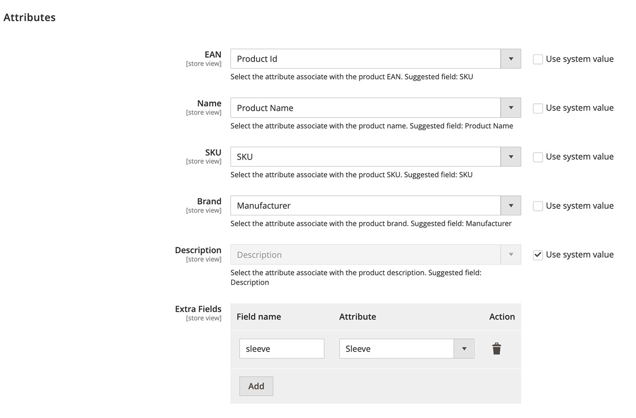Click the Attribute column header
636x418 pixels.
[x=358, y=317]
